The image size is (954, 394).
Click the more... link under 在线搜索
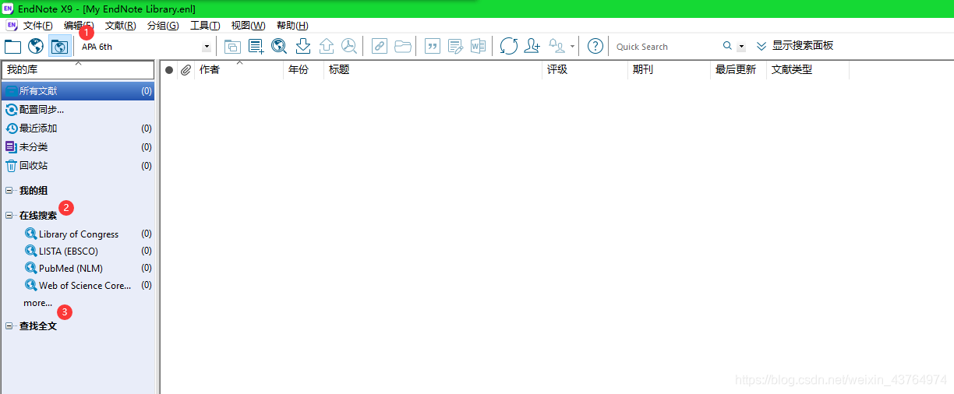(x=38, y=303)
